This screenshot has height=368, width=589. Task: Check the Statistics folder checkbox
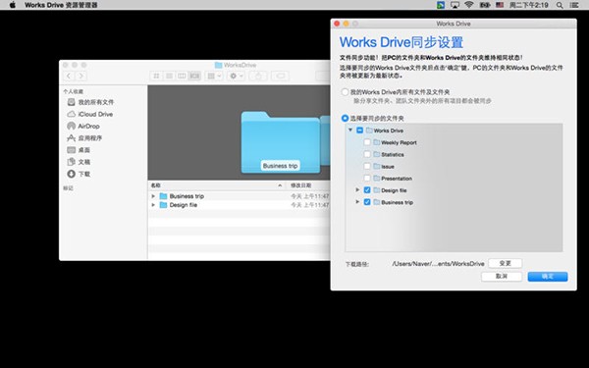coord(367,154)
